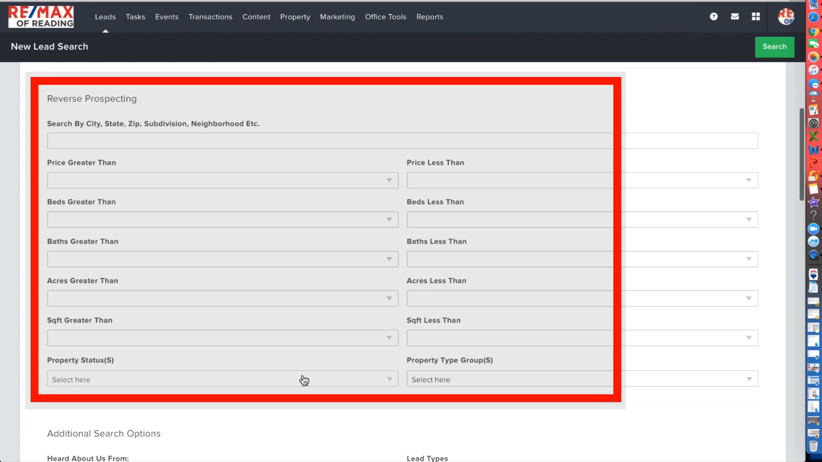Open the Property Status(S) select box
This screenshot has width=822, height=462.
click(x=222, y=379)
